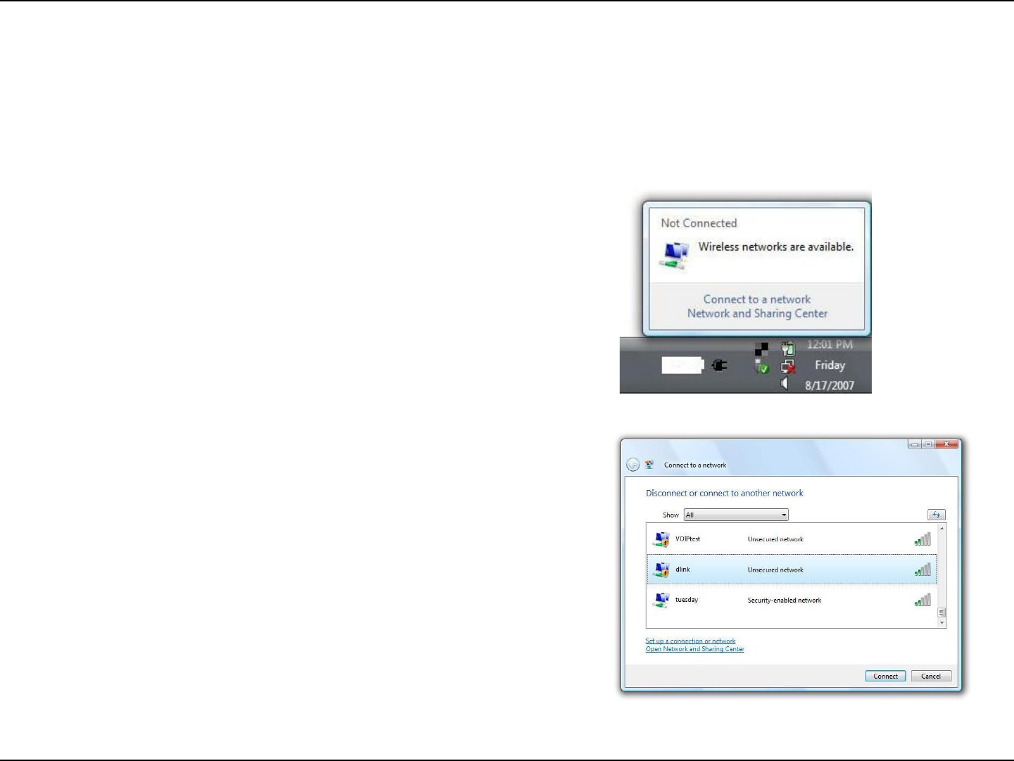Click the network list scroll up arrow
1014x761 pixels.
click(x=942, y=528)
